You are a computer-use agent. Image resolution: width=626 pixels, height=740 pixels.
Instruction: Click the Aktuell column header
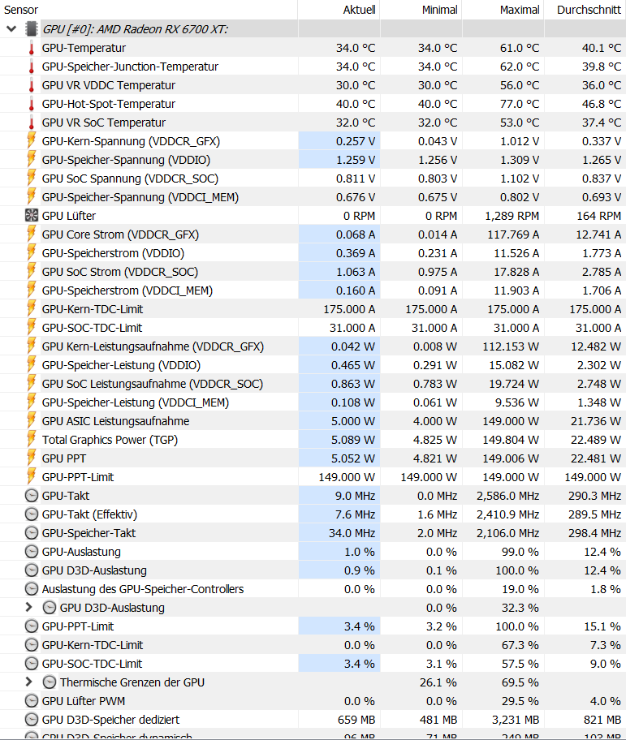click(339, 10)
